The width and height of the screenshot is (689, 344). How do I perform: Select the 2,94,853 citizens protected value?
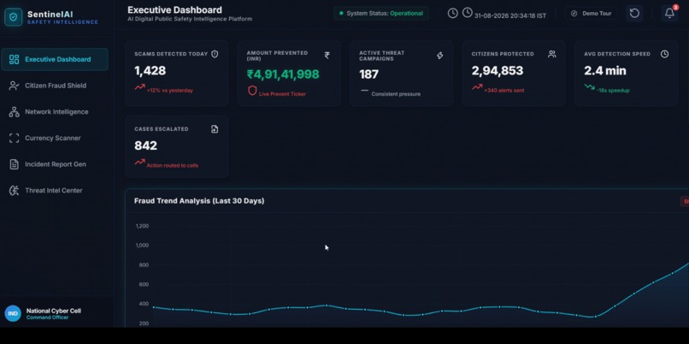498,71
